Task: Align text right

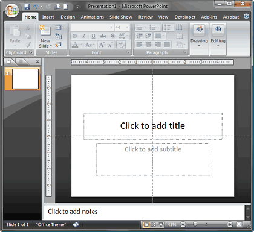Action: coord(158,45)
